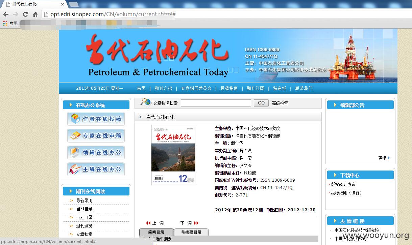Open 留言板 in navigation menu
This screenshot has width=412, height=245.
point(280,88)
